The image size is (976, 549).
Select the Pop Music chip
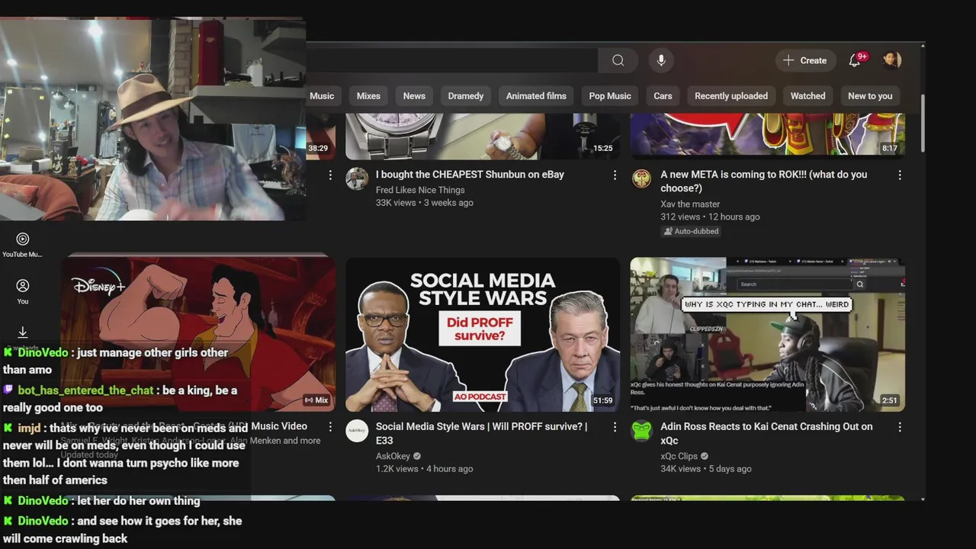[610, 96]
